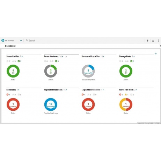Open the notifications bell icon

pos(147,41)
